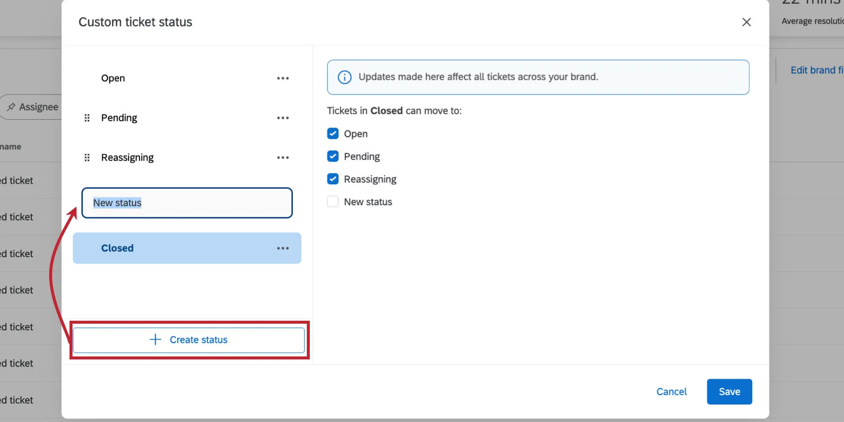Image resolution: width=844 pixels, height=422 pixels.
Task: Select the Closed status row
Action: pyautogui.click(x=187, y=248)
